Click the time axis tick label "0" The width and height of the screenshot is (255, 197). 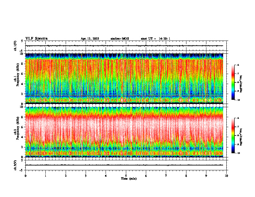25,176
